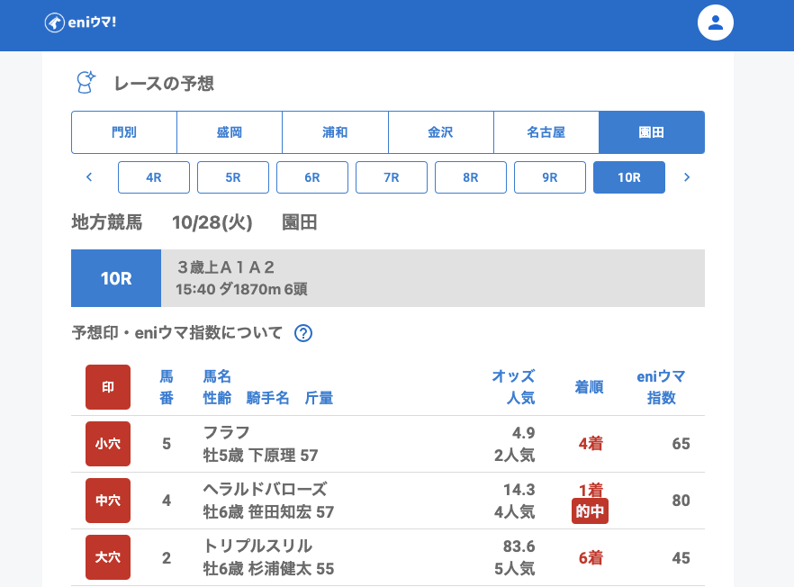Select the 浦和 racecourse tab
The width and height of the screenshot is (794, 587).
coord(335,132)
